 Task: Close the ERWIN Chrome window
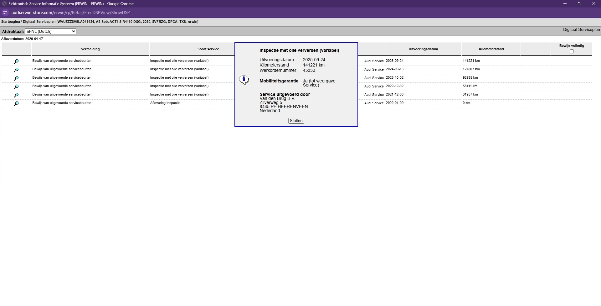(594, 4)
